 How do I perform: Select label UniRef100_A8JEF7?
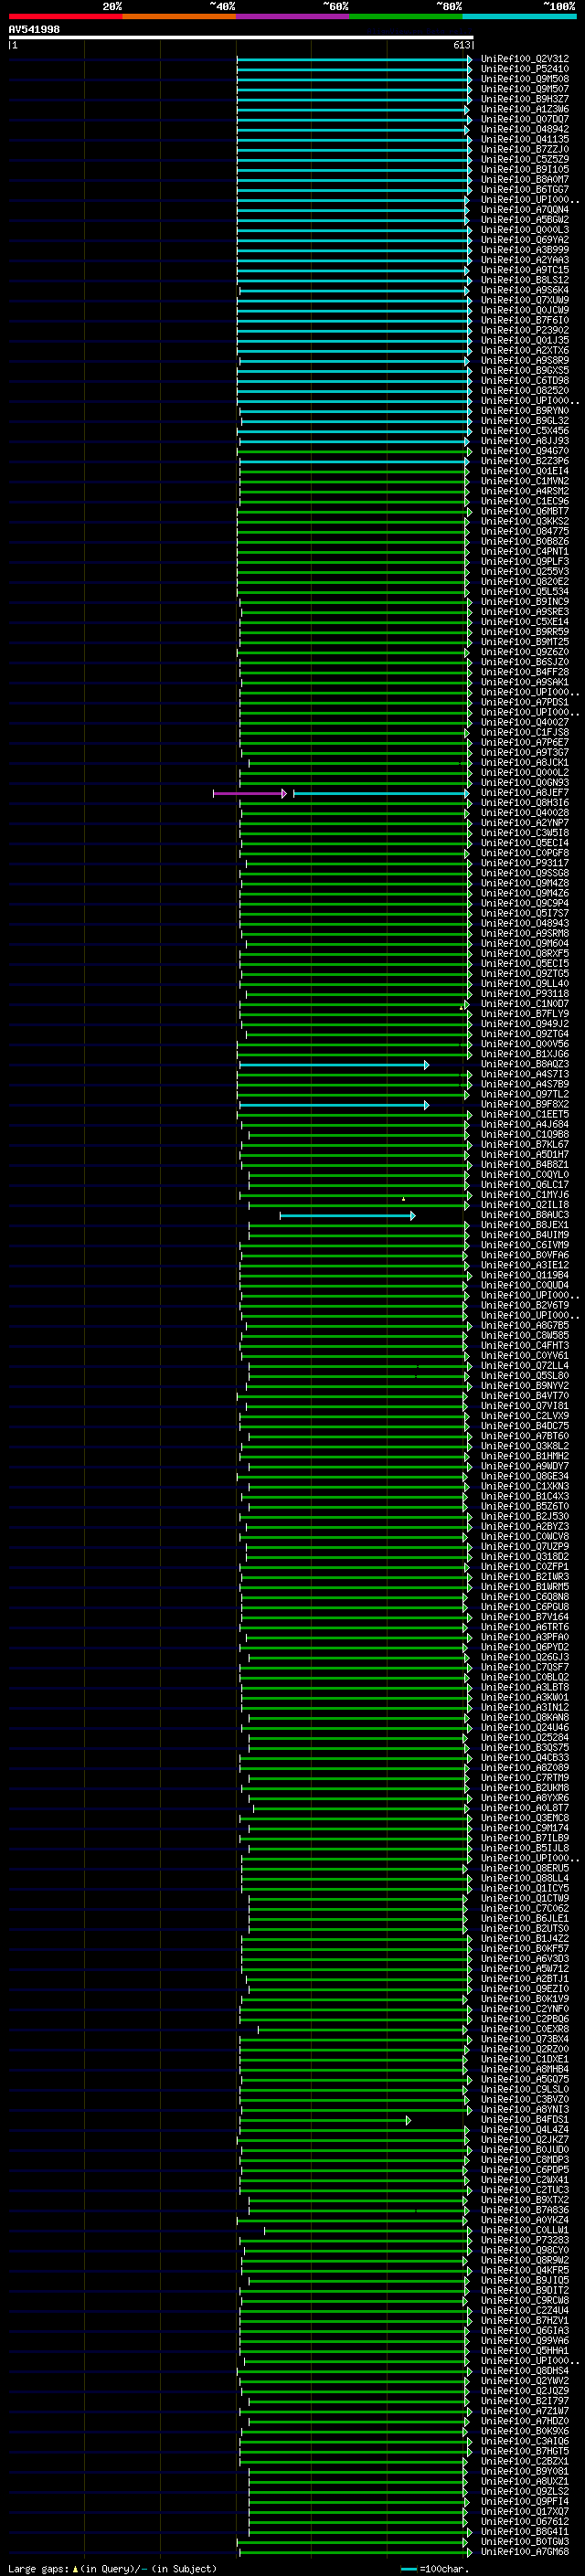[524, 793]
